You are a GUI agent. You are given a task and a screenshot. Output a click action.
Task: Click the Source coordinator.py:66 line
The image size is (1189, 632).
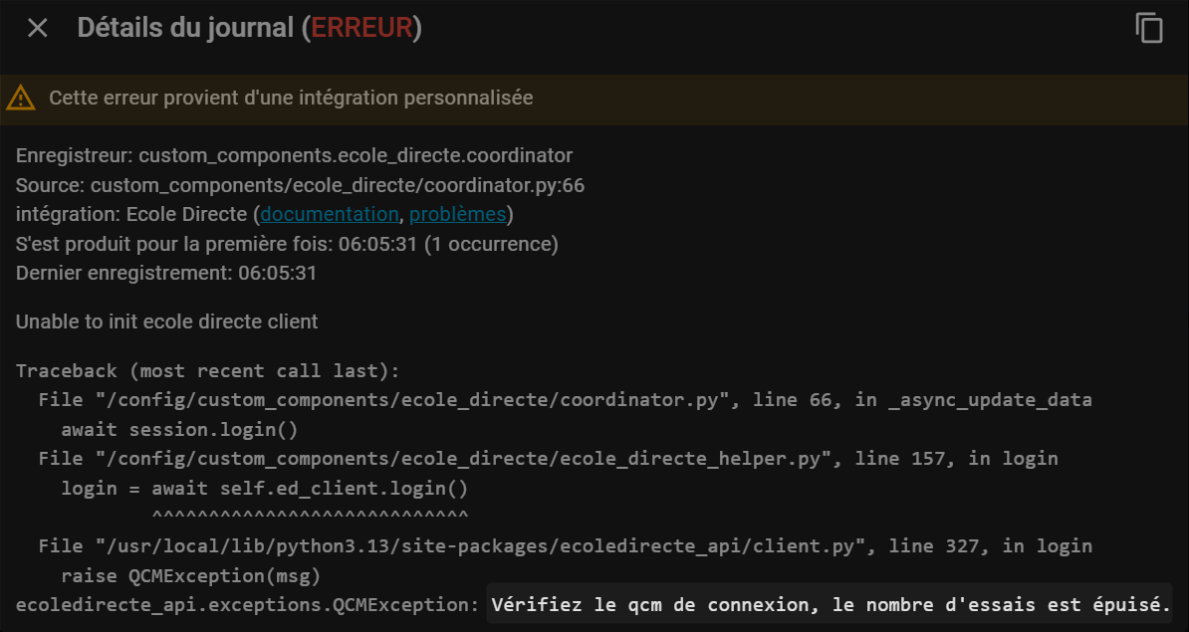click(x=300, y=185)
